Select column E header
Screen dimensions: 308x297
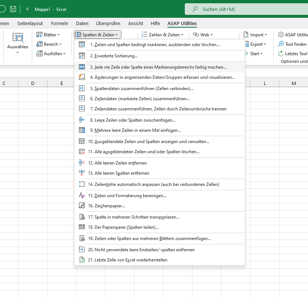62,83
